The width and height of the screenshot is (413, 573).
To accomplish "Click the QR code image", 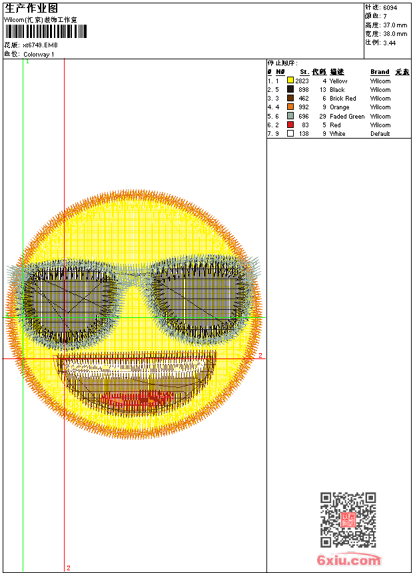I will point(348,520).
